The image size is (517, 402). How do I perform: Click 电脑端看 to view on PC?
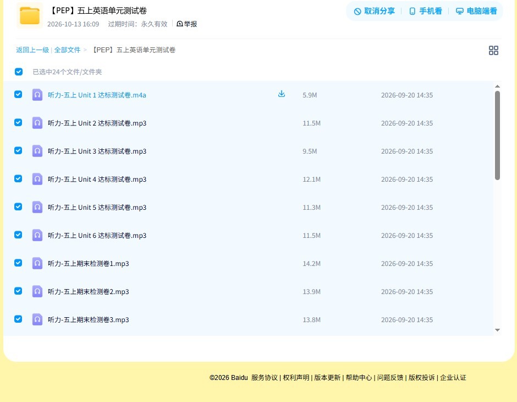[x=476, y=11]
